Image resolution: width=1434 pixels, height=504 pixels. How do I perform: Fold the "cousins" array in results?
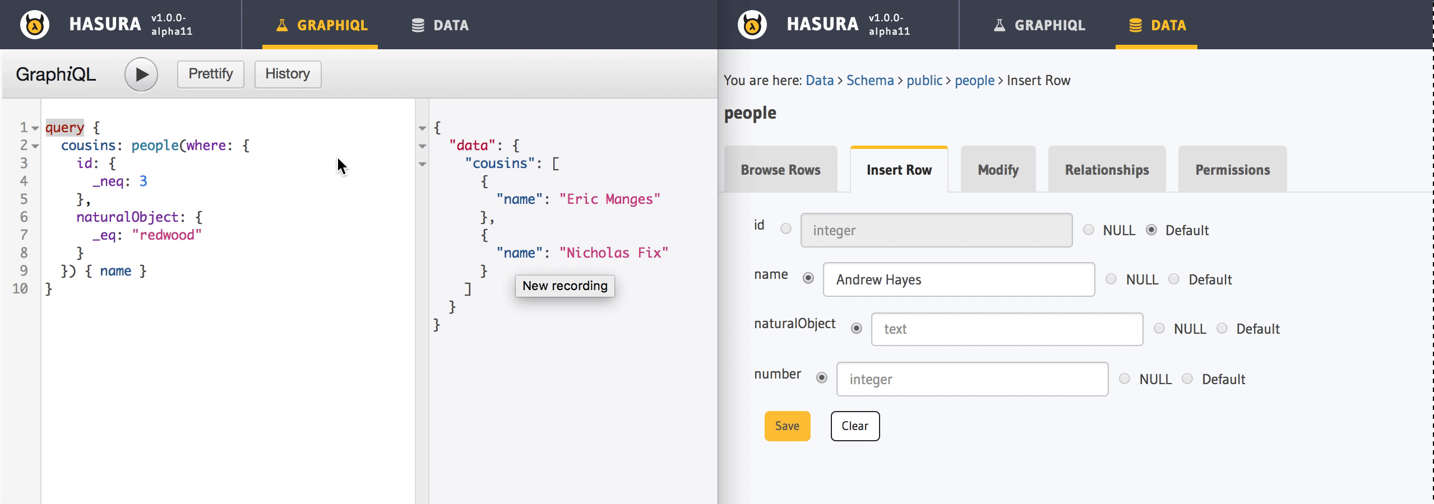423,164
